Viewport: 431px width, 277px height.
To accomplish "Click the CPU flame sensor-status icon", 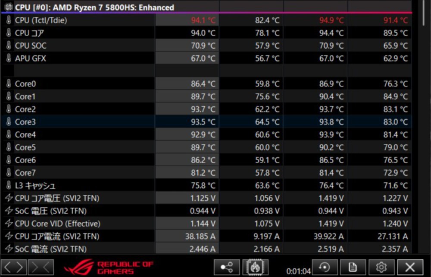I will click(255, 267).
